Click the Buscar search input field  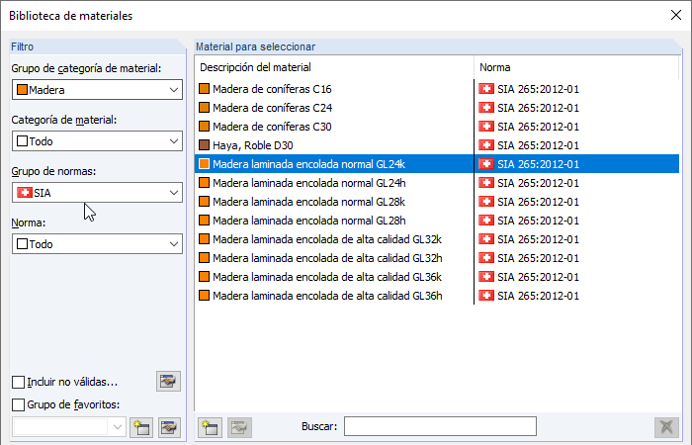pyautogui.click(x=440, y=426)
